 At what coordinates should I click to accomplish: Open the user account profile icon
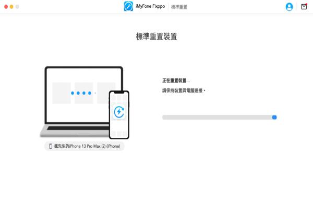point(289,7)
